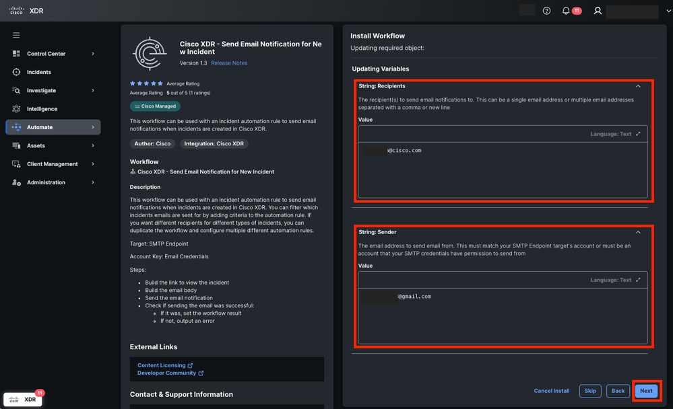Expand the Investigate chevron
This screenshot has height=409, width=673.
[93, 90]
